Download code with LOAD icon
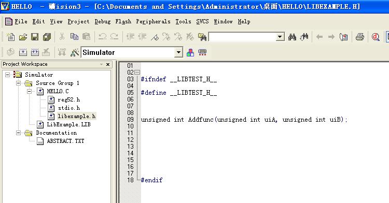The height and width of the screenshot is (203, 389). [x=62, y=52]
